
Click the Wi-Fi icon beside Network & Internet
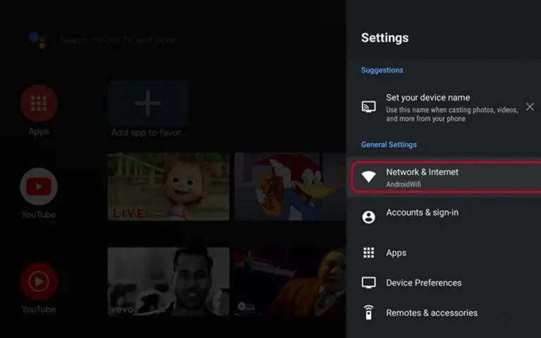coord(368,177)
